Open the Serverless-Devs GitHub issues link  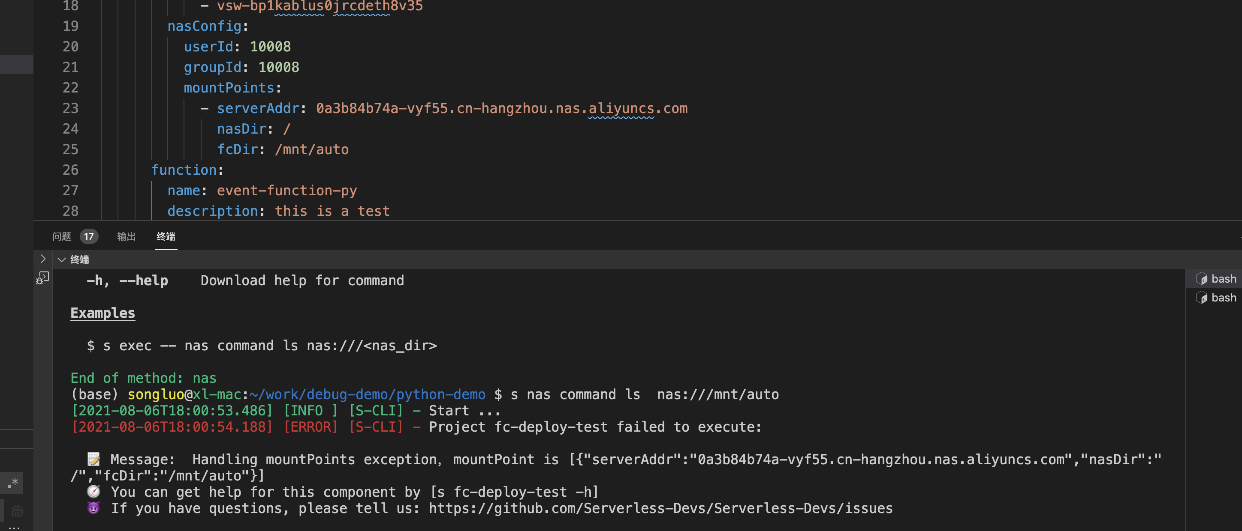pyautogui.click(x=660, y=508)
